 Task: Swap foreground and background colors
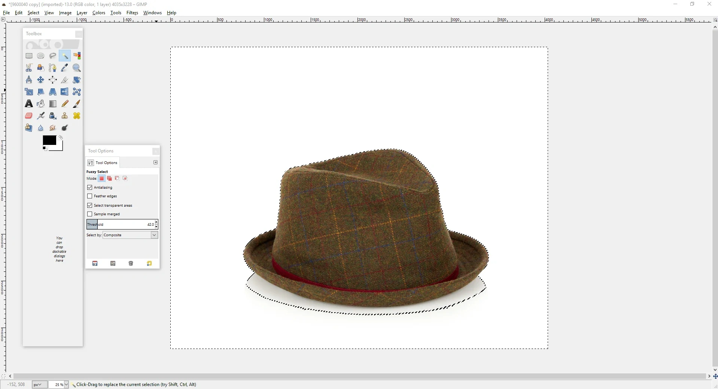point(60,137)
